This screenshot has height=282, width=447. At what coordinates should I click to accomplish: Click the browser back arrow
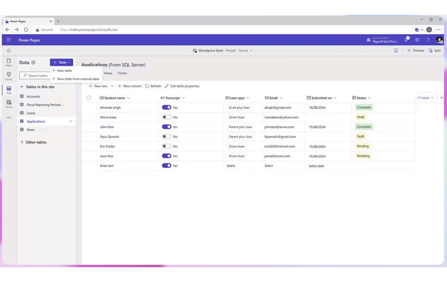pyautogui.click(x=7, y=29)
